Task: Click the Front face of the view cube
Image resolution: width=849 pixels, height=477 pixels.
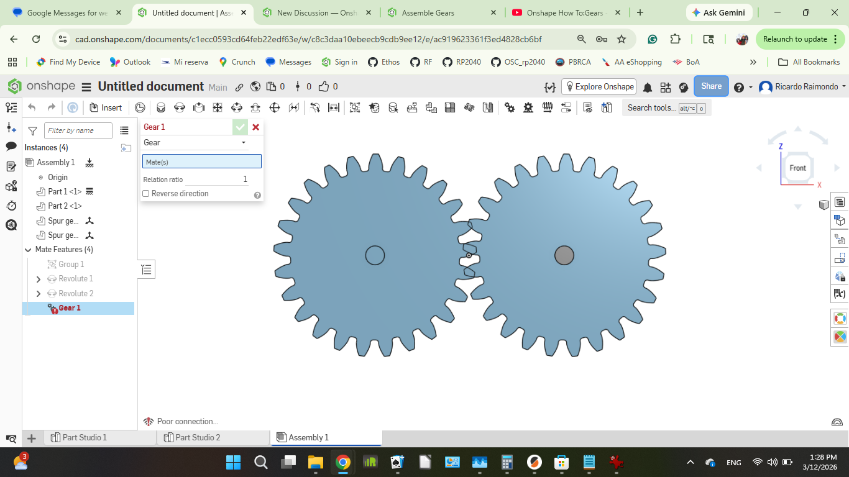Action: pyautogui.click(x=797, y=168)
